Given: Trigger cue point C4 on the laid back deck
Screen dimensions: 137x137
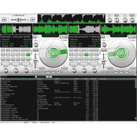Looking at the screenshot, I should pyautogui.click(x=18, y=59).
